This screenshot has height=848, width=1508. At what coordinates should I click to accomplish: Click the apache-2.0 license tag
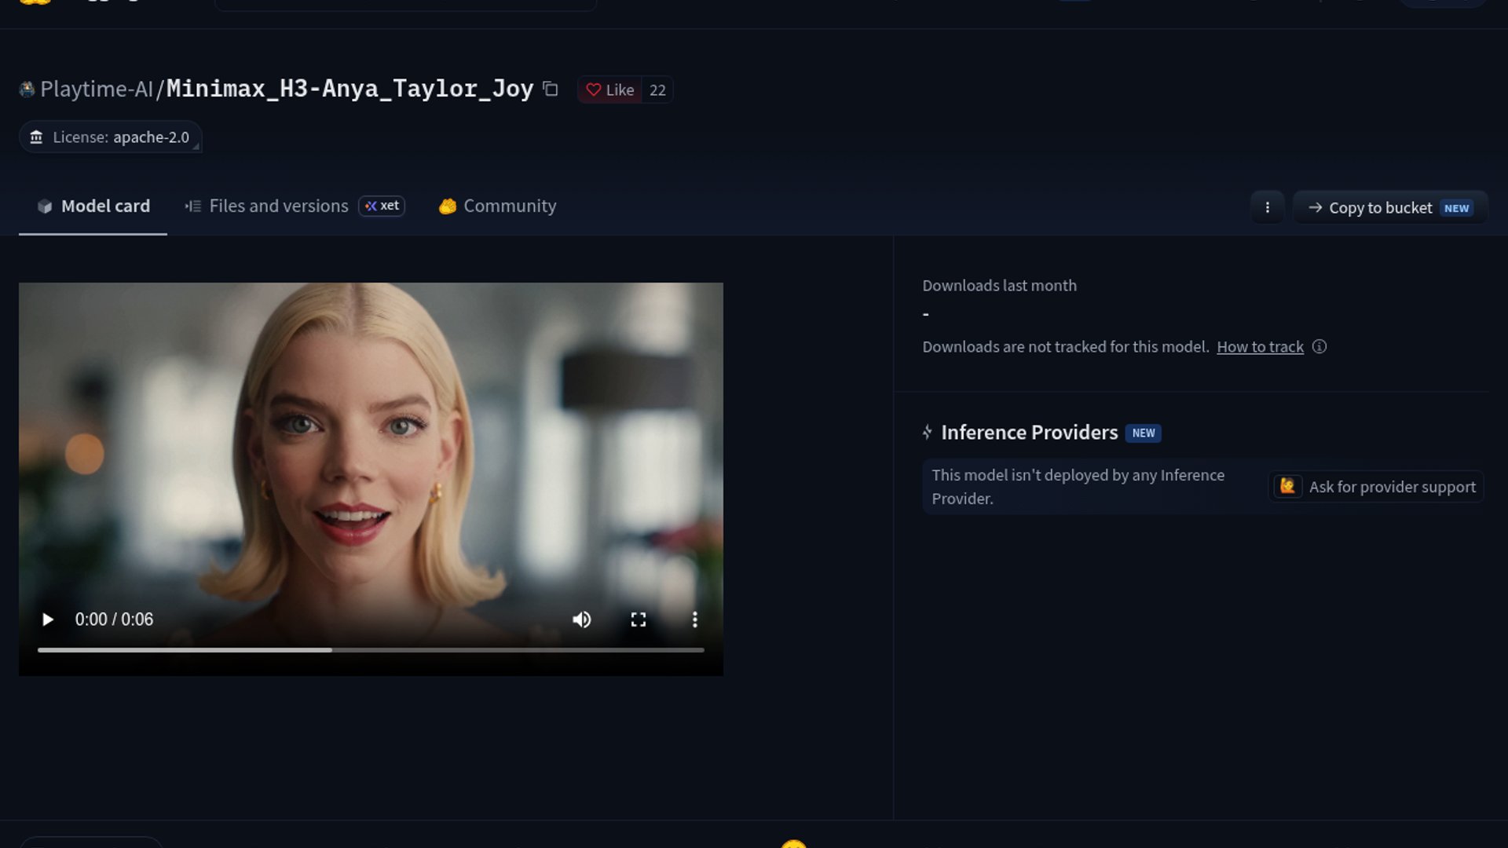pyautogui.click(x=111, y=137)
